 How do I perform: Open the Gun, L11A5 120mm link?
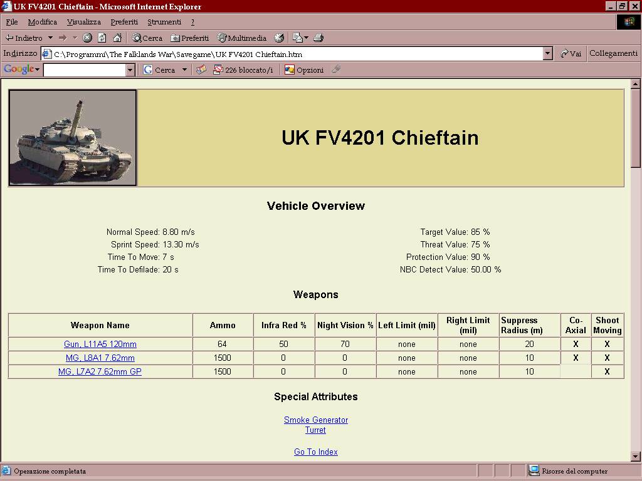(100, 344)
